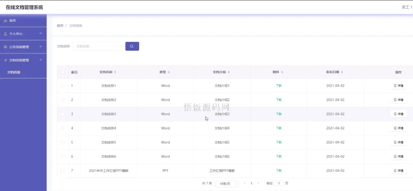Viewport: 413px width, 191px height.
Task: Check the box for row 文档名称6
Action: (x=63, y=156)
